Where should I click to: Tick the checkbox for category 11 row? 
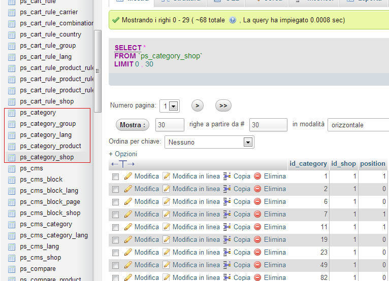(115, 227)
